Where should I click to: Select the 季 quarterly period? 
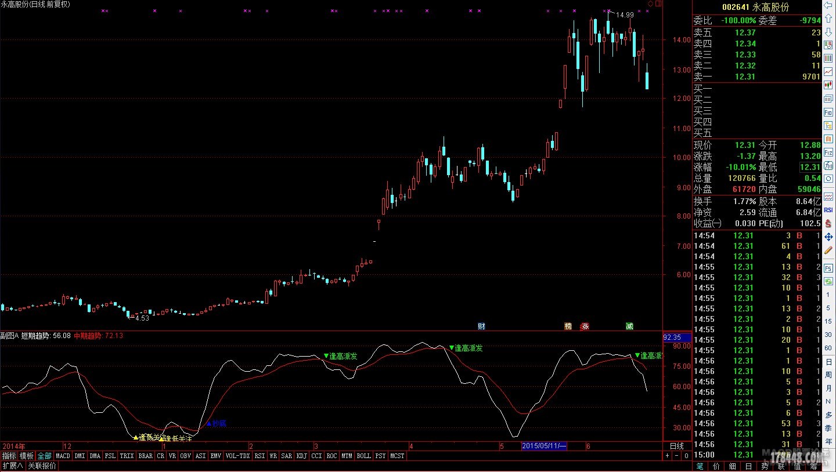point(828,429)
